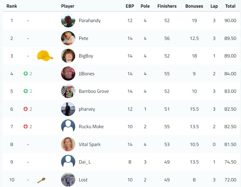
Task: Click Rucku Moke's default avatar icon
Action: point(68,126)
